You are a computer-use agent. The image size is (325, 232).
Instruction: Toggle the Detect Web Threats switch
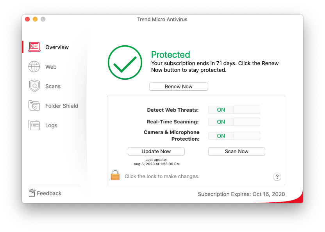(x=234, y=110)
